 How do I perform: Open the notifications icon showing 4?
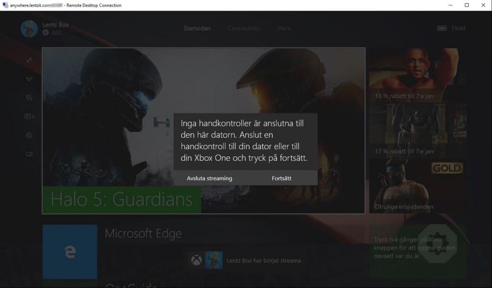[x=29, y=117]
